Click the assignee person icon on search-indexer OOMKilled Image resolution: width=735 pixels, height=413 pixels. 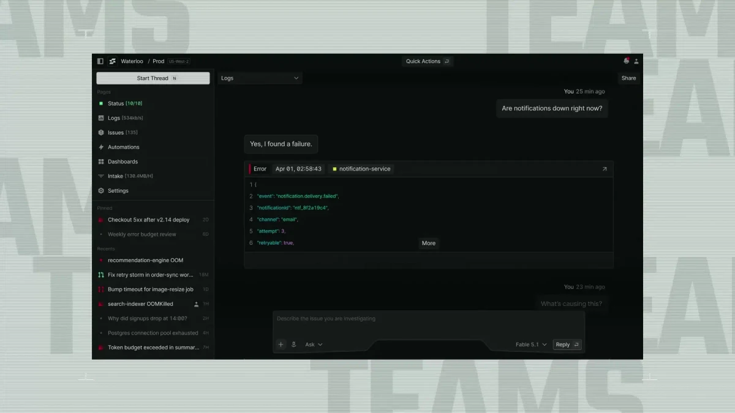(196, 304)
